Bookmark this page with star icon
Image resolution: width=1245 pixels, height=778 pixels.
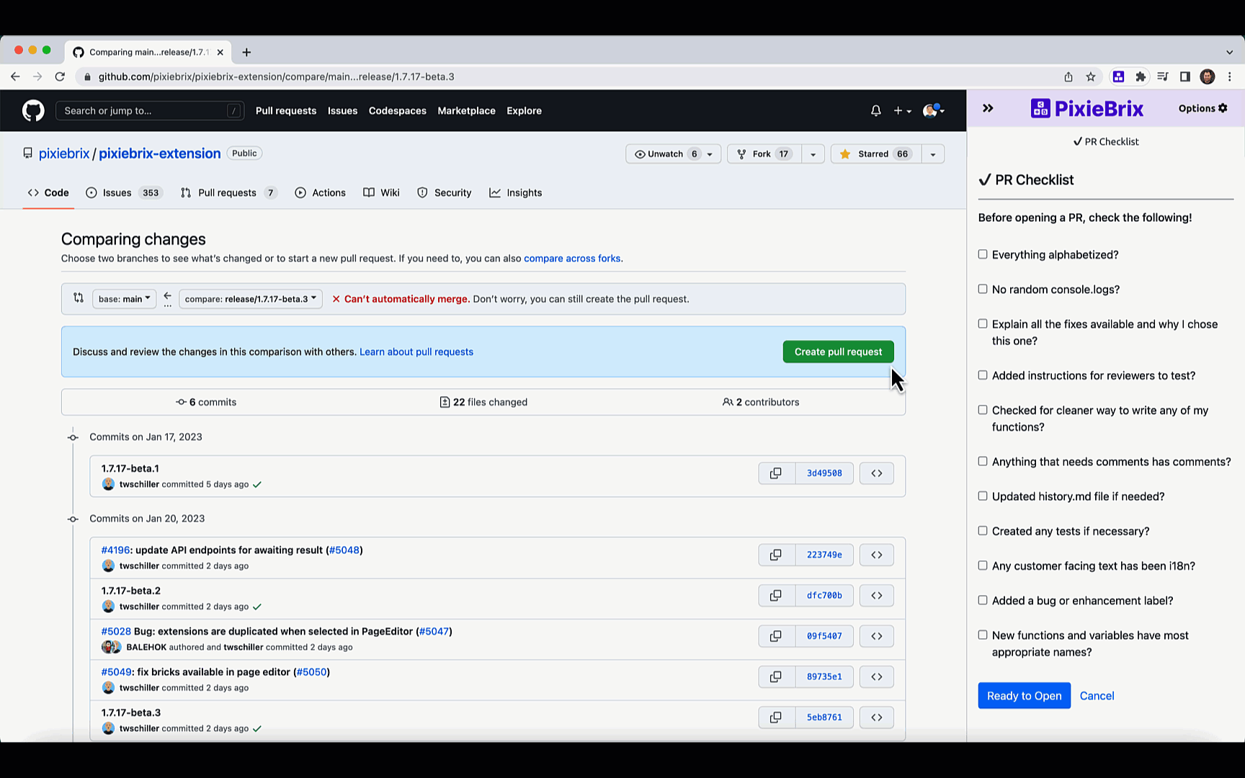[1091, 76]
